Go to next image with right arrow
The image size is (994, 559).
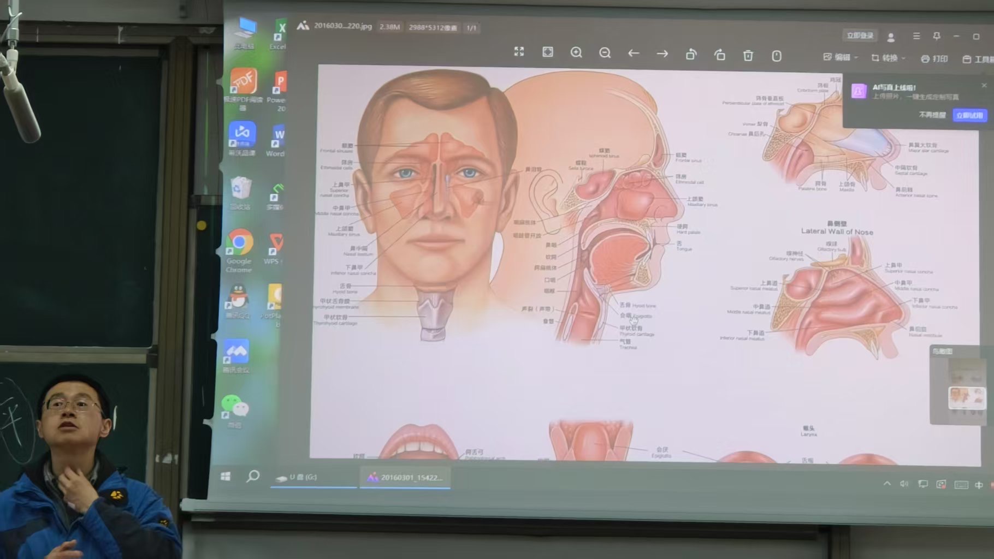pos(662,53)
